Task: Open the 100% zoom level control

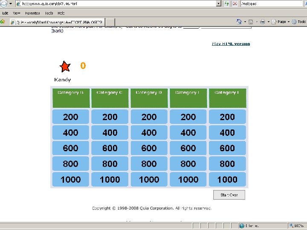Action: (x=297, y=226)
